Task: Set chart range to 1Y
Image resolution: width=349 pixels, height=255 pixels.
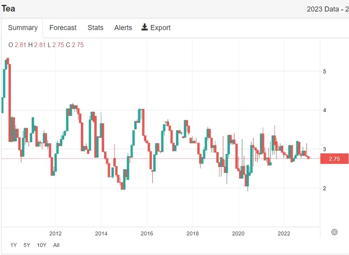Action: click(x=14, y=245)
